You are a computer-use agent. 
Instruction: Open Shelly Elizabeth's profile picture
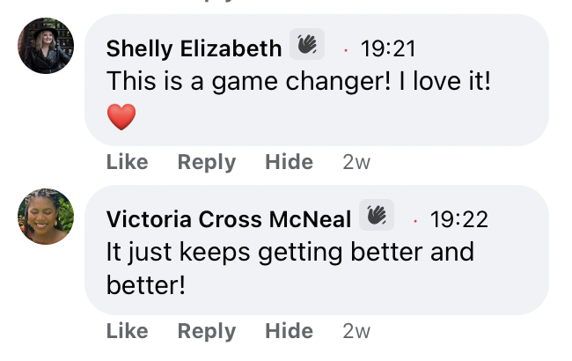(46, 46)
